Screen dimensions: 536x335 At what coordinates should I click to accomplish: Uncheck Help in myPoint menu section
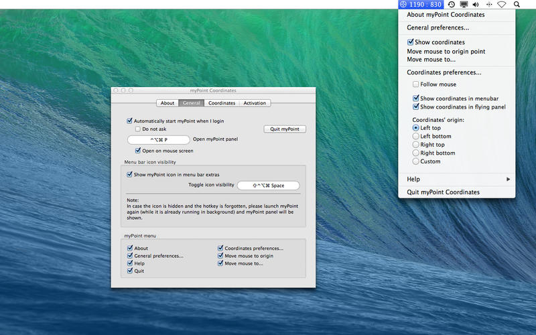(130, 263)
